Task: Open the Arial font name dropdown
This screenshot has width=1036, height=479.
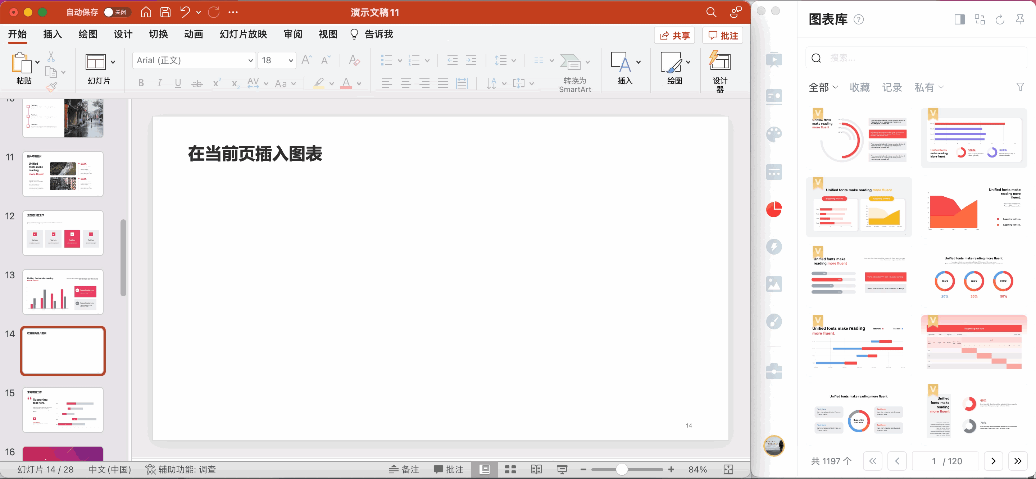Action: 250,61
